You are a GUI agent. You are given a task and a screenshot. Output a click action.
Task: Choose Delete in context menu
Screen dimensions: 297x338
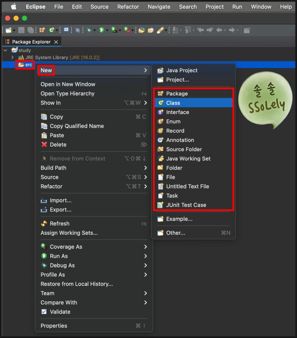coord(94,144)
